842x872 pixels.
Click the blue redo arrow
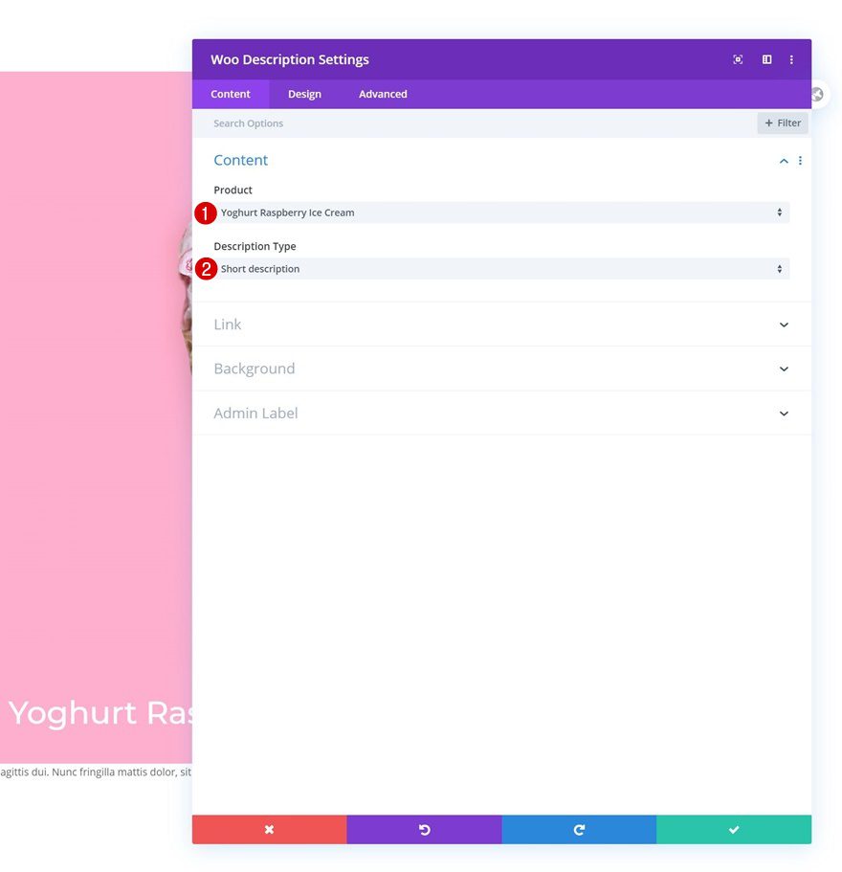(x=579, y=829)
